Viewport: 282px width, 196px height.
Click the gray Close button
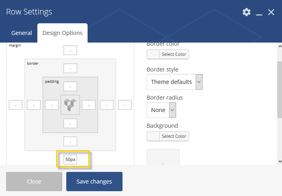click(34, 182)
